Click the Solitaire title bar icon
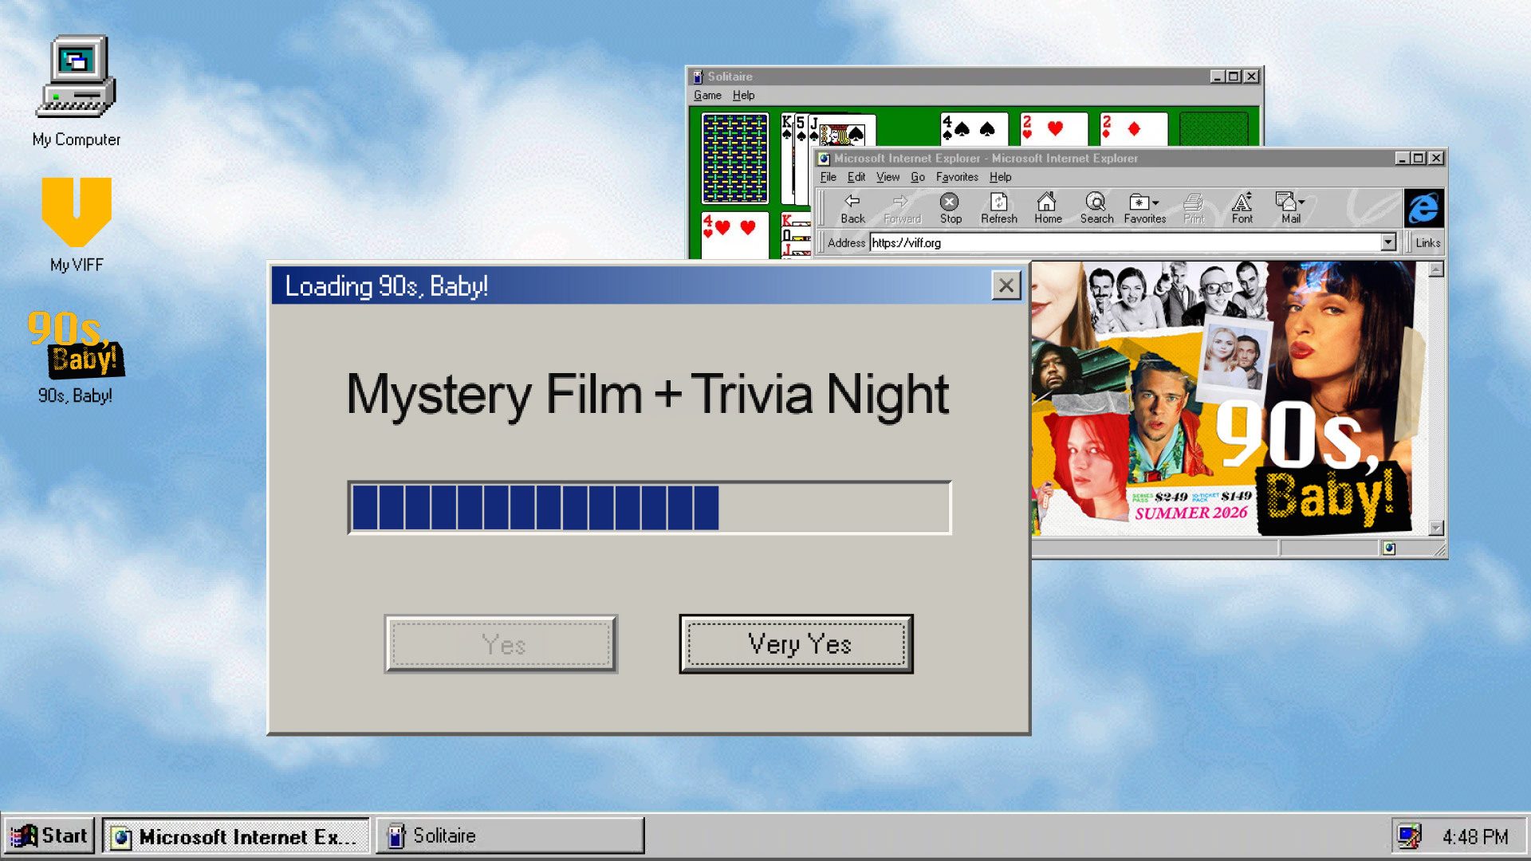The width and height of the screenshot is (1531, 861). 698,77
